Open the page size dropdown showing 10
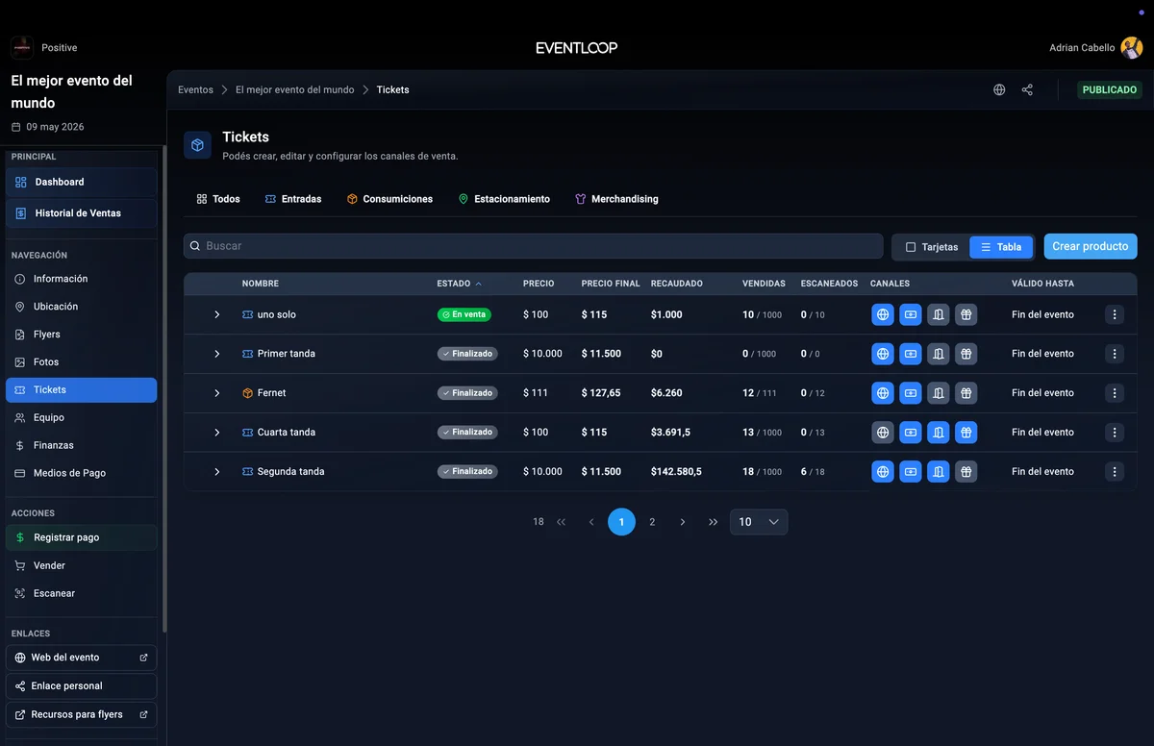1154x746 pixels. [758, 521]
